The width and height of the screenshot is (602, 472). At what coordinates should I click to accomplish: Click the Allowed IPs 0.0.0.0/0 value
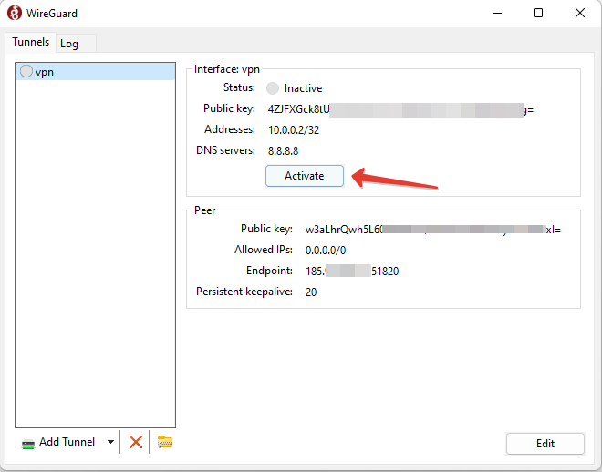tap(326, 250)
